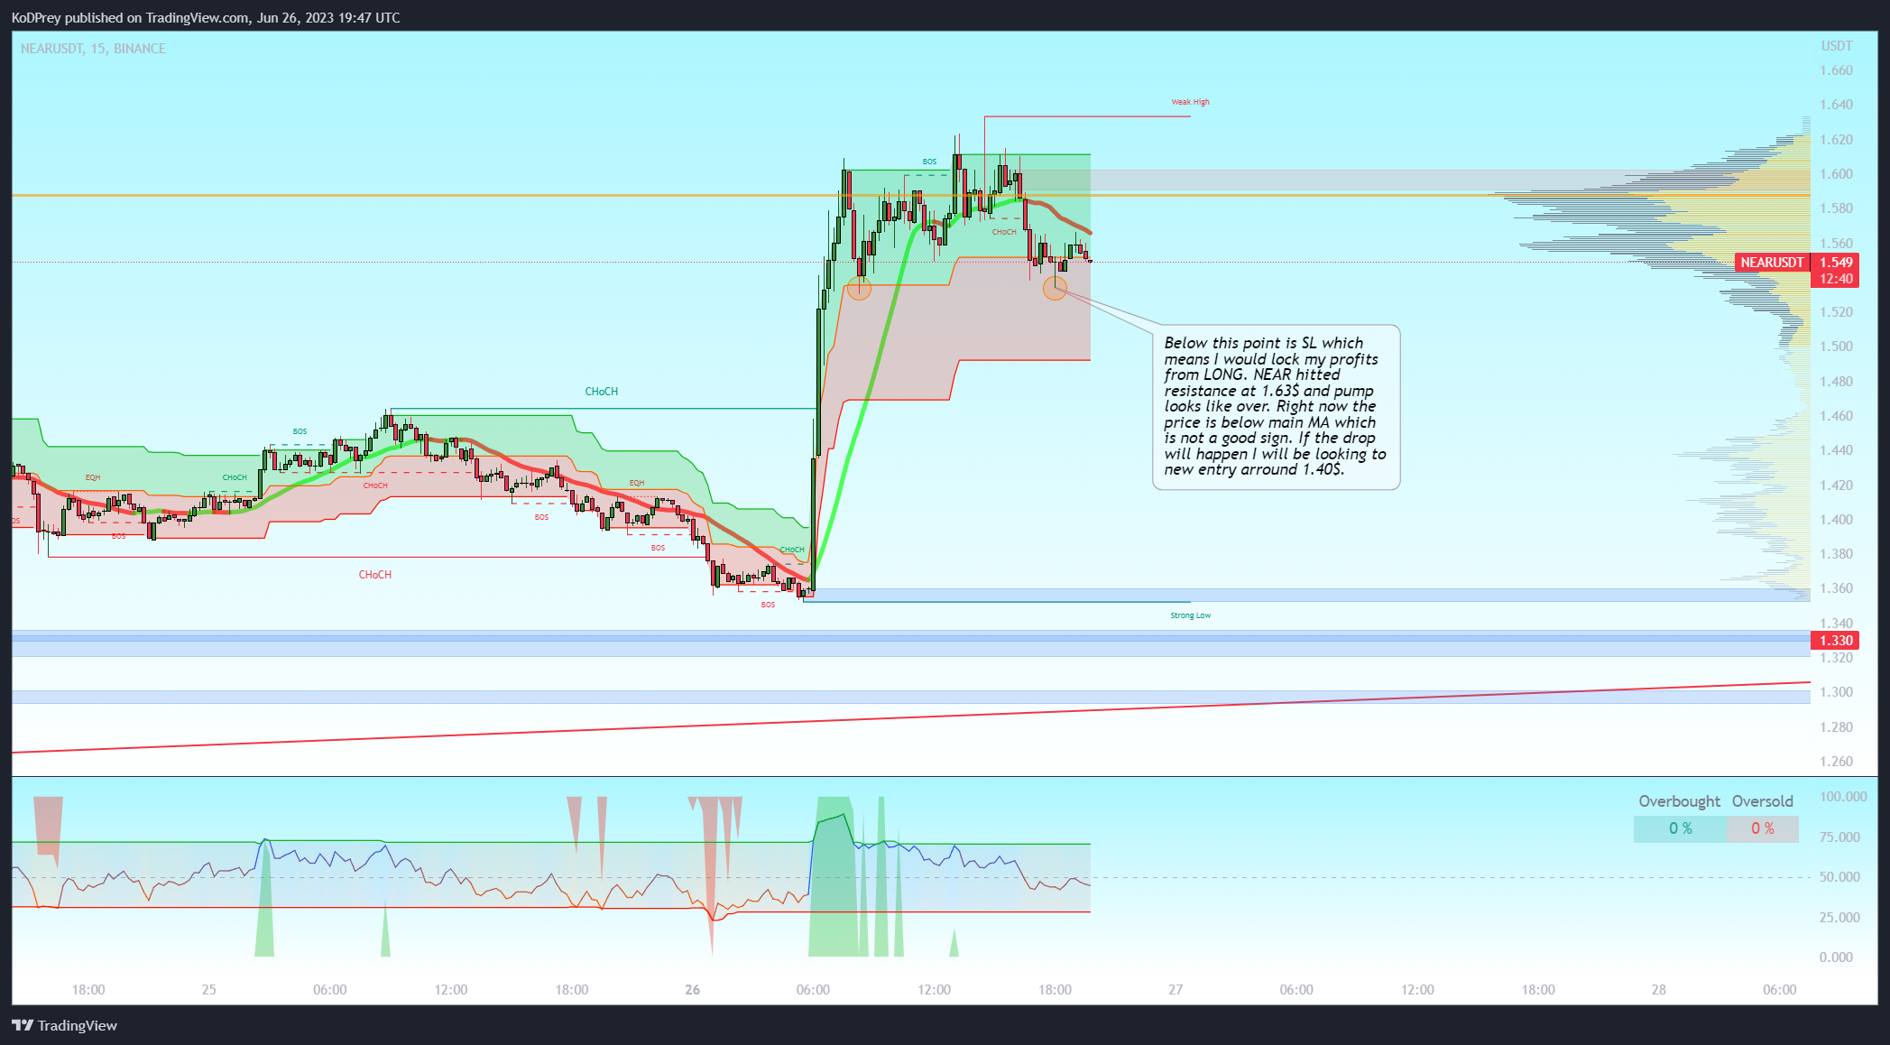Image resolution: width=1890 pixels, height=1045 pixels.
Task: Click the Weak High label
Action: coord(1190,102)
